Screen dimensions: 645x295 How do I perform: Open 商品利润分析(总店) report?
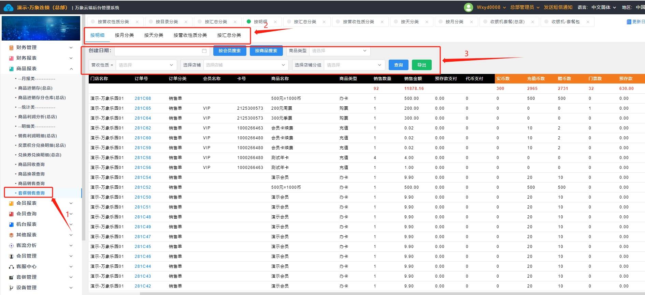point(38,117)
